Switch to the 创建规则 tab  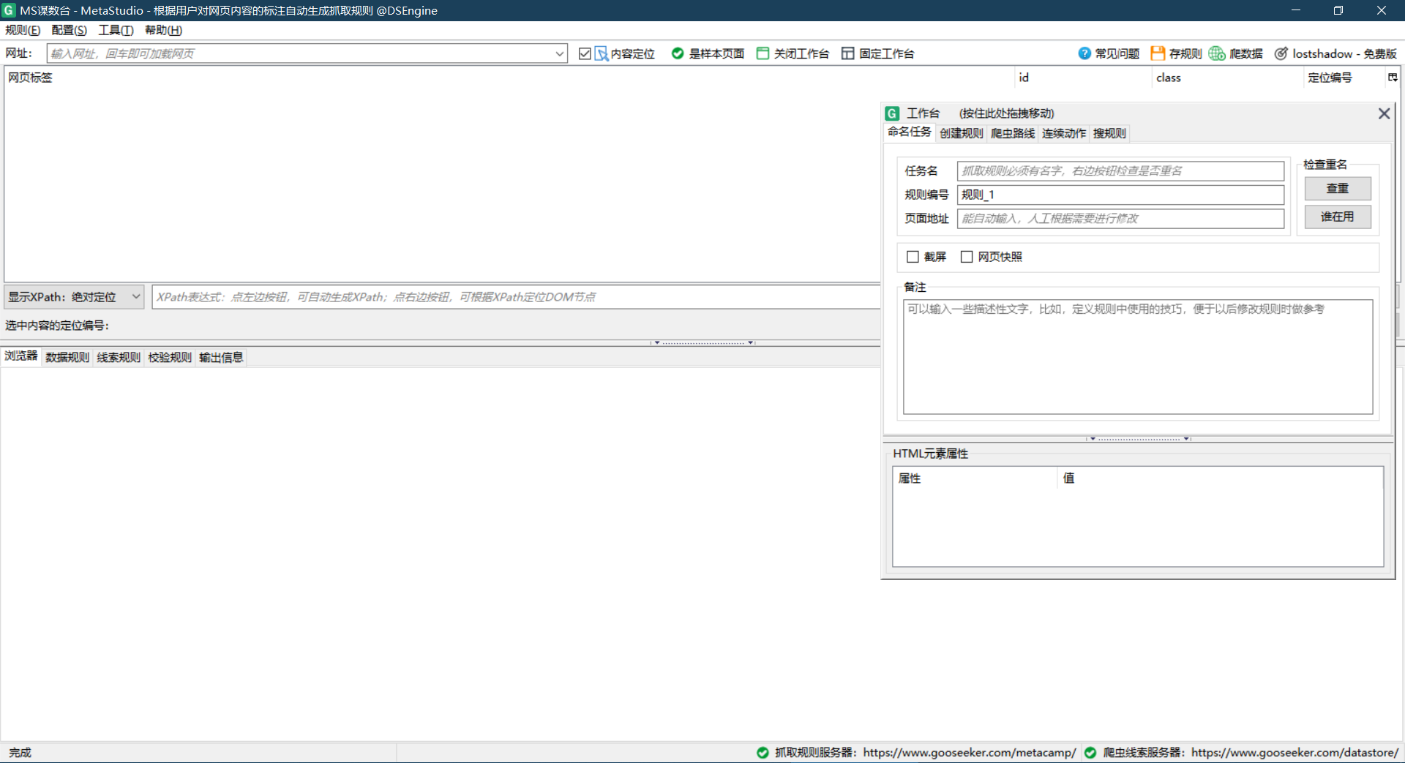pos(962,133)
